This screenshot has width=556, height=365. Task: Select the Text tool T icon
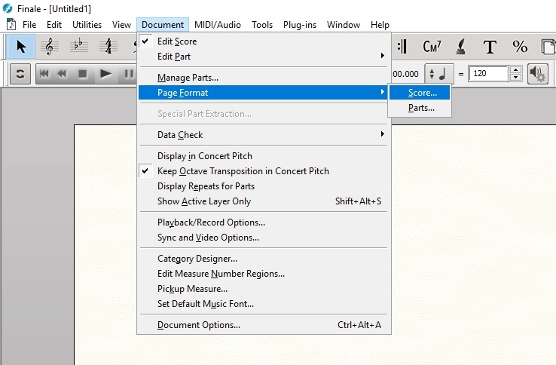pos(490,47)
